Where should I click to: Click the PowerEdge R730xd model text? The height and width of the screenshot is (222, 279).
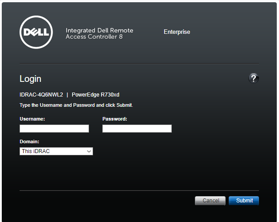96,95
